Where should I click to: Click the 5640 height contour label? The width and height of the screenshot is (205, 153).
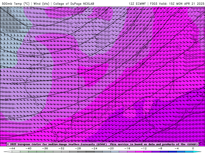[15, 83]
